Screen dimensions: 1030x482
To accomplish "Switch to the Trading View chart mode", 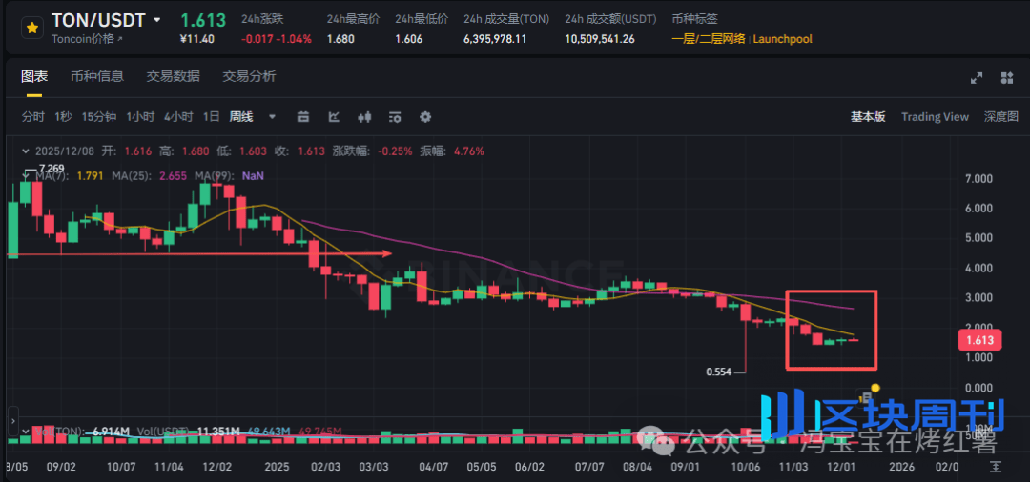I will (x=935, y=117).
